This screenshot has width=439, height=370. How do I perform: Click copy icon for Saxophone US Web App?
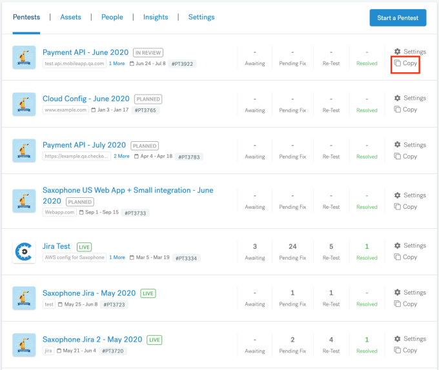tap(397, 206)
